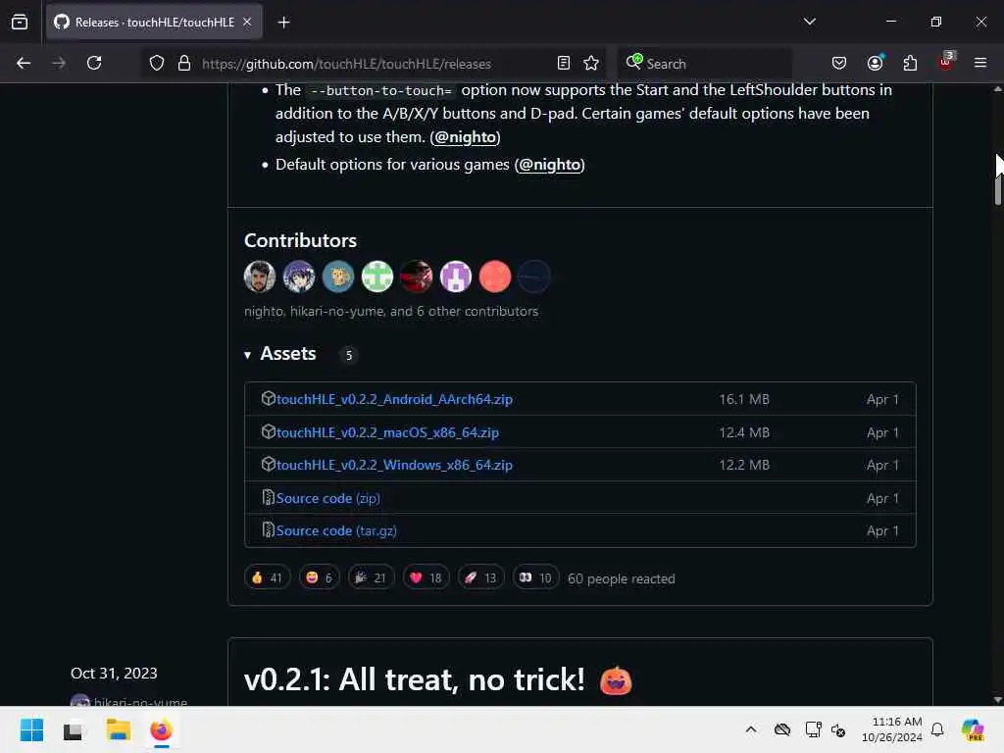Viewport: 1004px width, 753px height.
Task: Open the Firefox account icon
Action: coord(875,63)
